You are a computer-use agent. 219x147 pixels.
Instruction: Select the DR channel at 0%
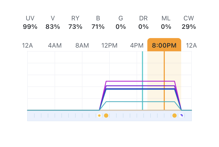(x=143, y=22)
